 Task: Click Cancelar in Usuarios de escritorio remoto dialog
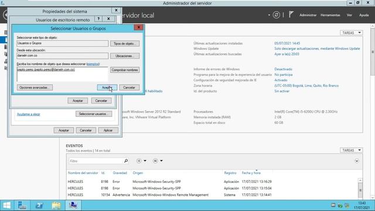tap(101, 101)
